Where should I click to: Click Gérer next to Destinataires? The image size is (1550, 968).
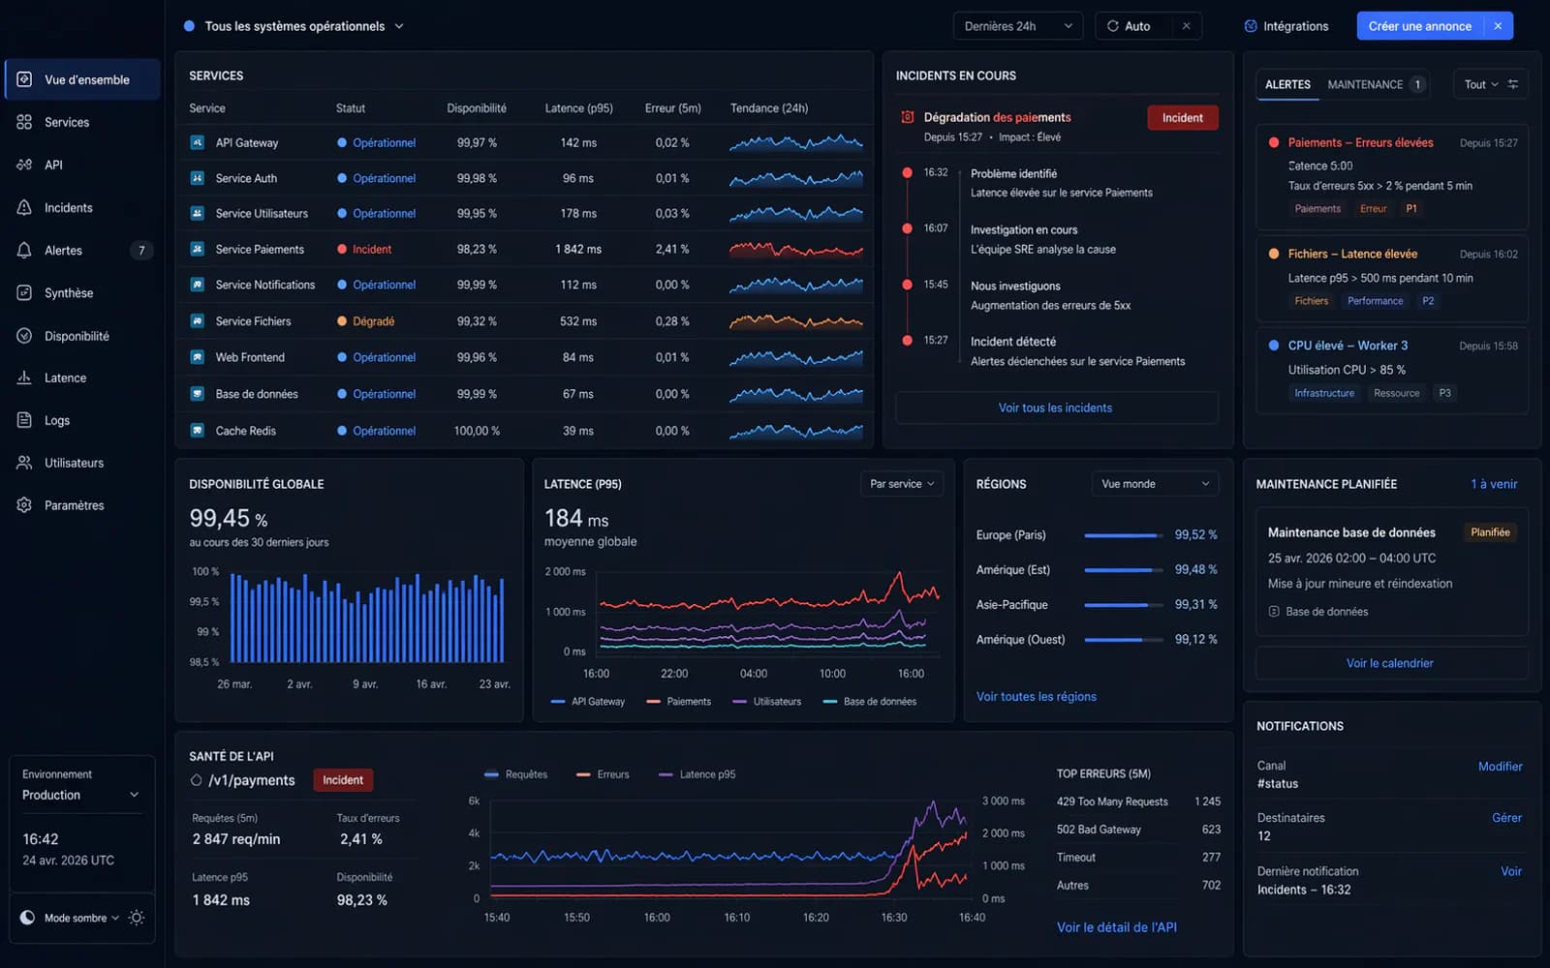point(1506,818)
